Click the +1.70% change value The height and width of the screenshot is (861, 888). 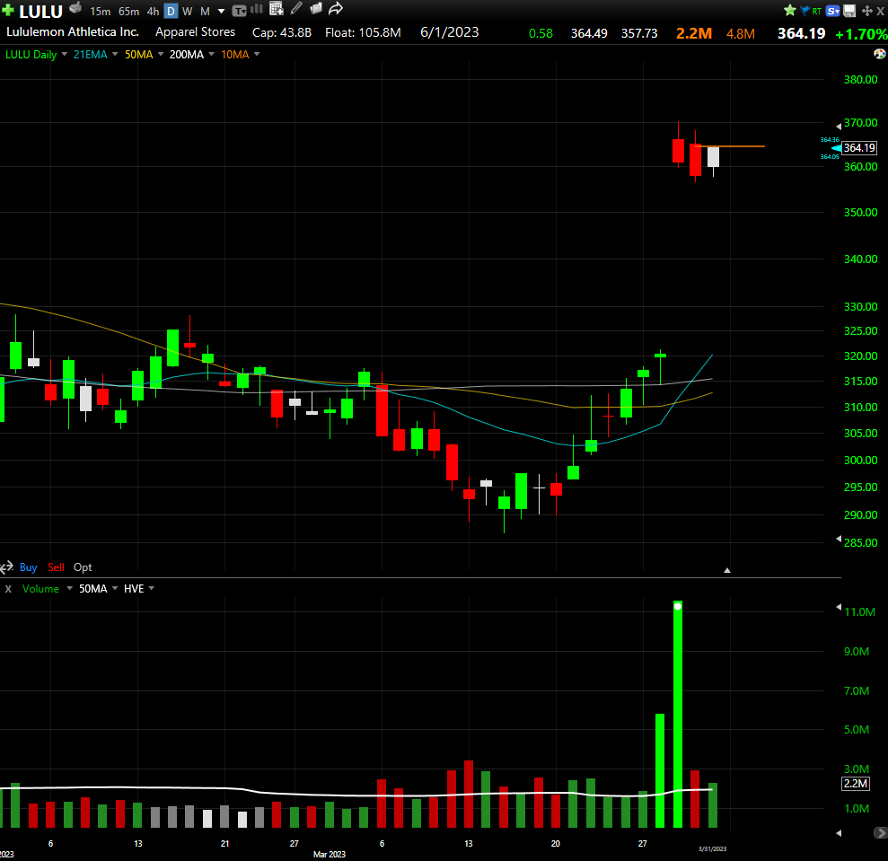[861, 34]
